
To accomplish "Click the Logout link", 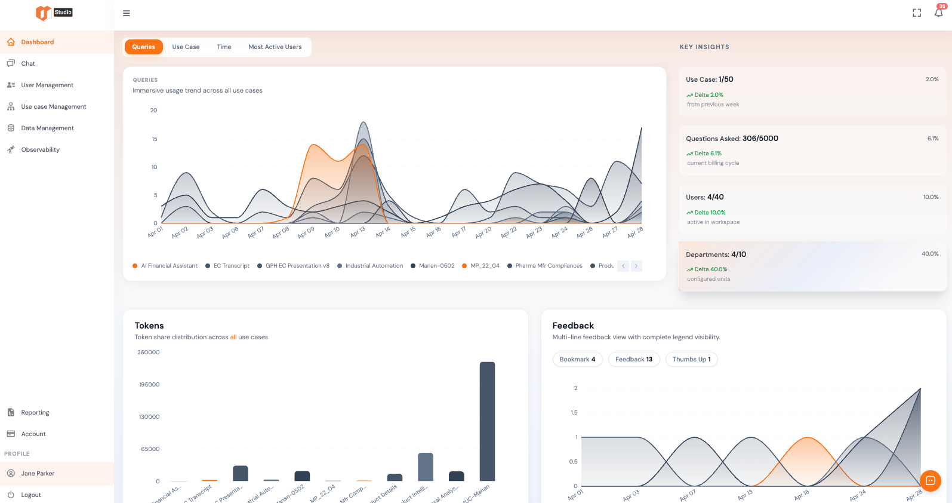I will (57, 495).
